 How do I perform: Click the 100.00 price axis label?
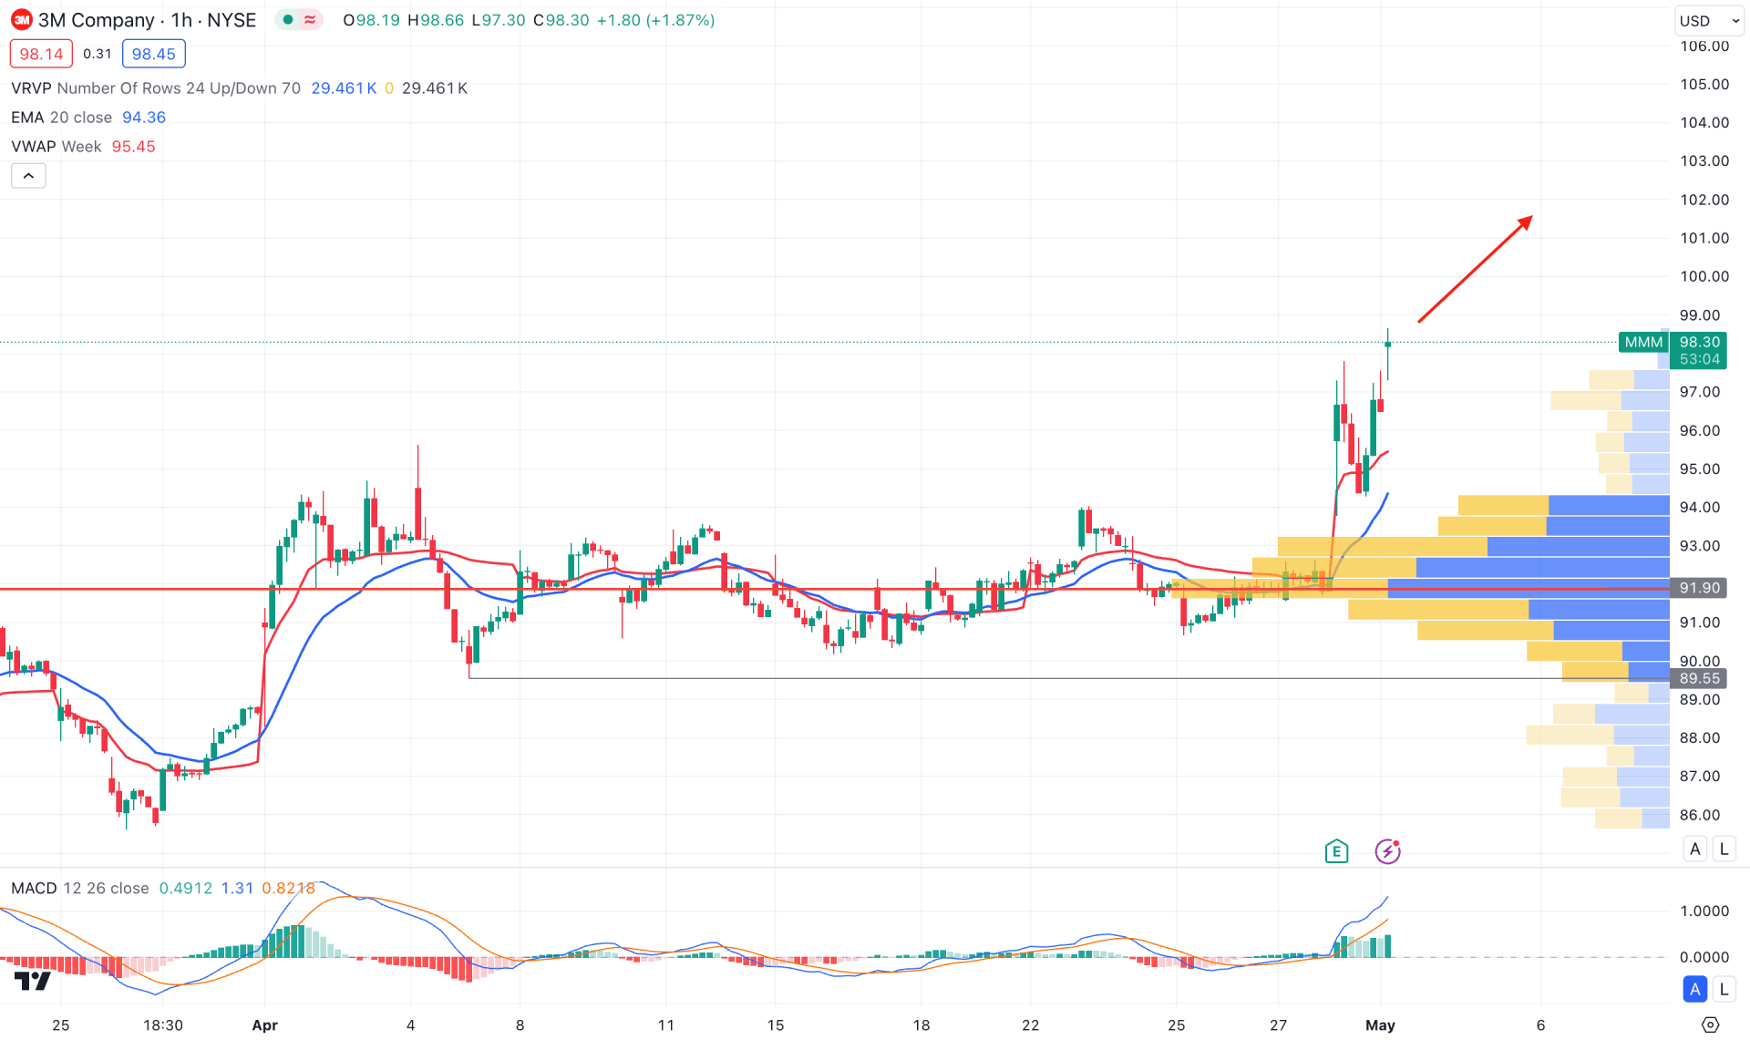coord(1704,276)
